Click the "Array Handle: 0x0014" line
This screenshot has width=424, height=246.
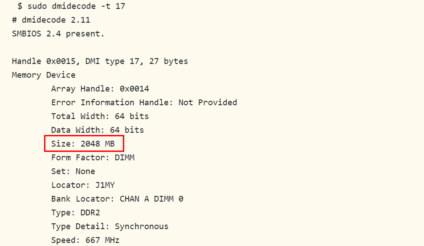tap(100, 89)
